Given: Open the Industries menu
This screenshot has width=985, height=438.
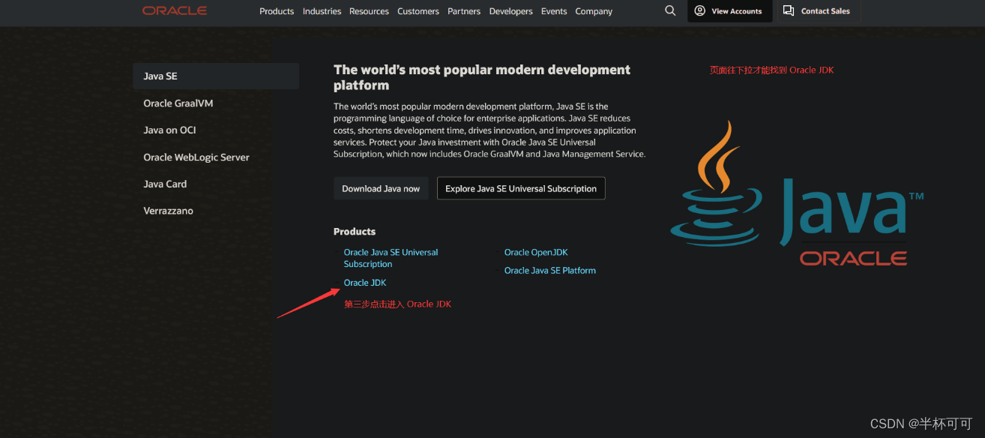Looking at the screenshot, I should coord(322,11).
